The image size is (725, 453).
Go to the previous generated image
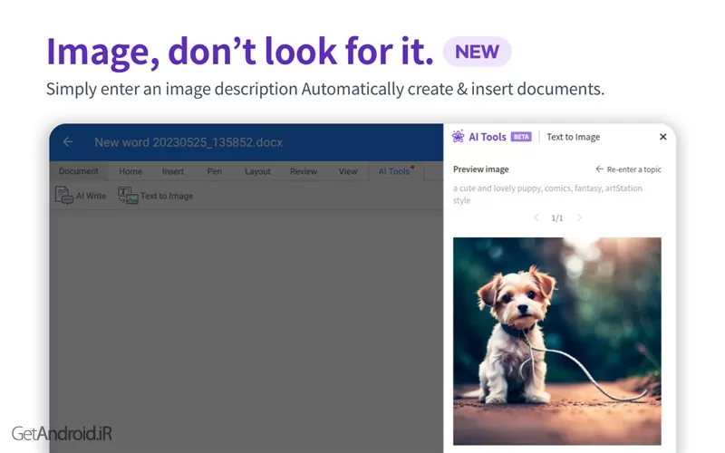click(x=536, y=217)
